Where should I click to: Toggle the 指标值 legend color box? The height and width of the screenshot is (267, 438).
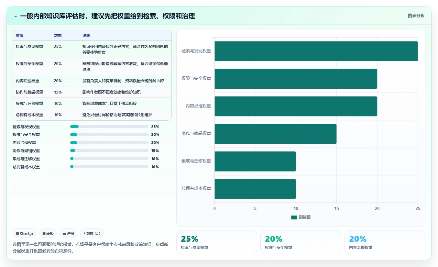pos(294,217)
